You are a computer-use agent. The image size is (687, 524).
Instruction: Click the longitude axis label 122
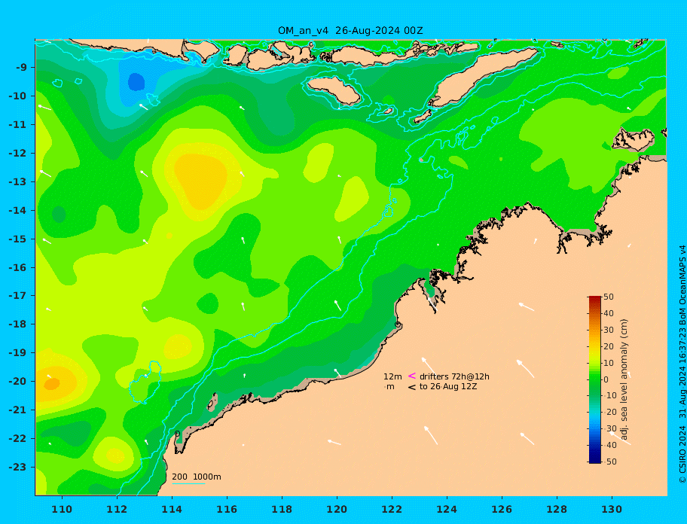392,510
